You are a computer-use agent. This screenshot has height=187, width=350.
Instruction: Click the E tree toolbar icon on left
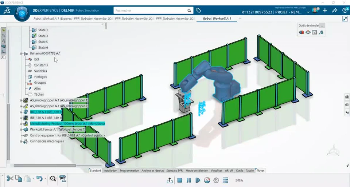click(3, 57)
